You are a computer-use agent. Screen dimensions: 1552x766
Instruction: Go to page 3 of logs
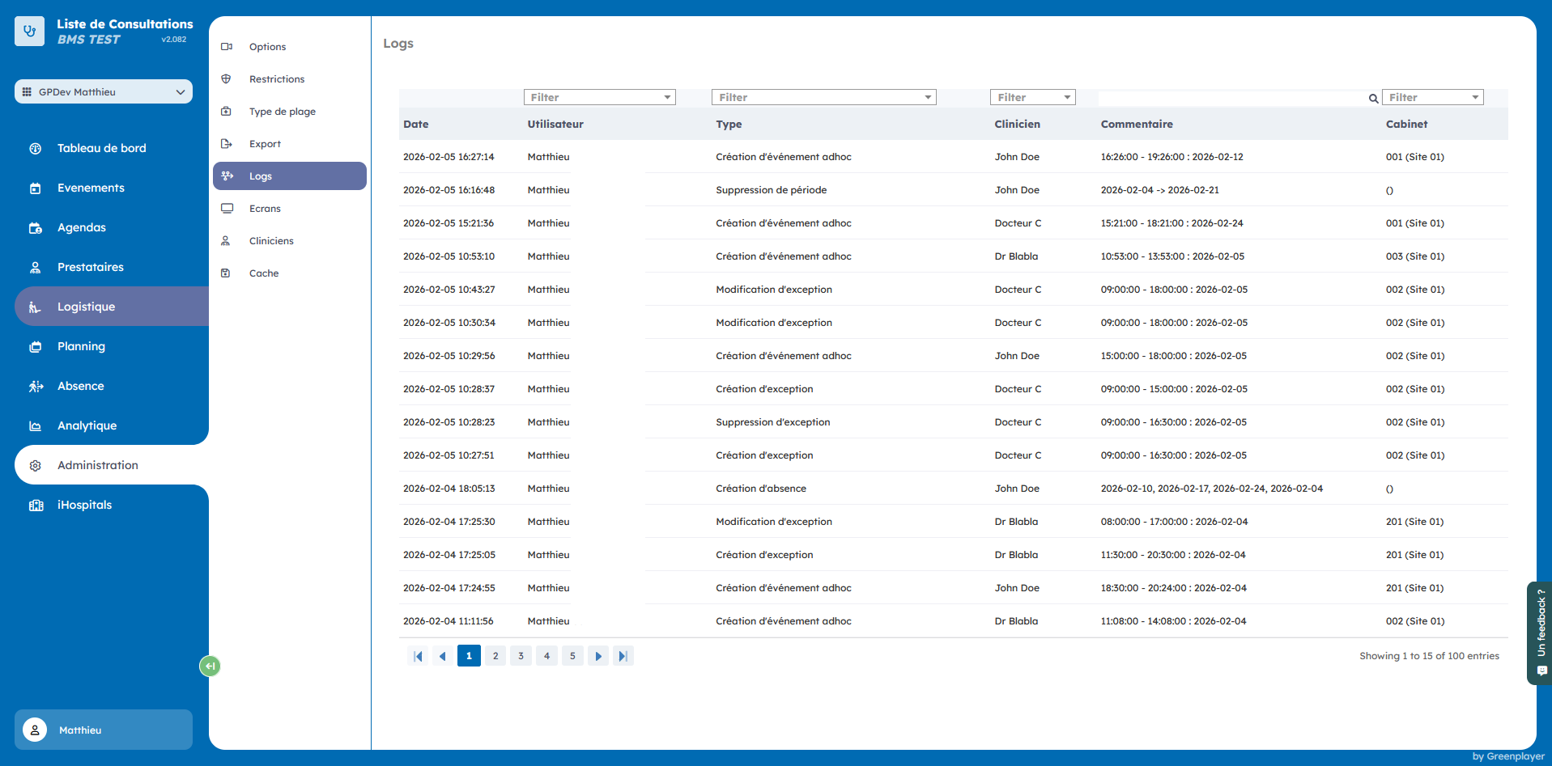pyautogui.click(x=521, y=656)
